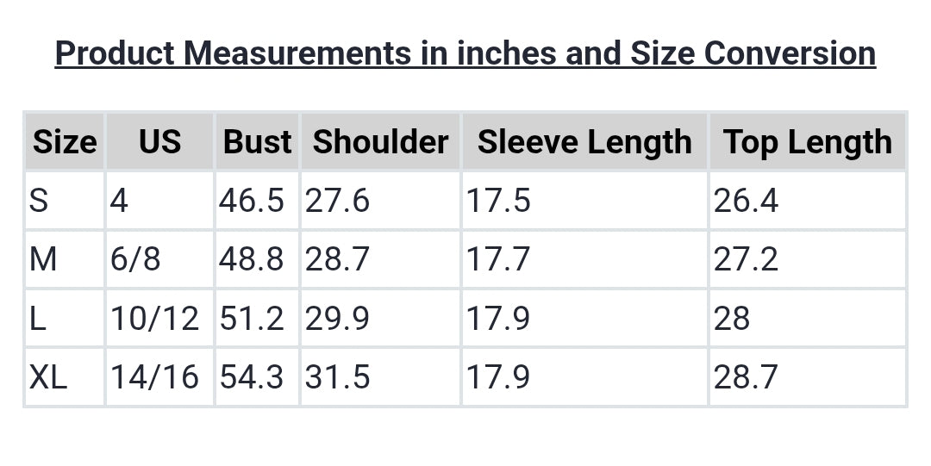Select the 51.2 bust value
This screenshot has height=466, width=931.
[x=251, y=319]
